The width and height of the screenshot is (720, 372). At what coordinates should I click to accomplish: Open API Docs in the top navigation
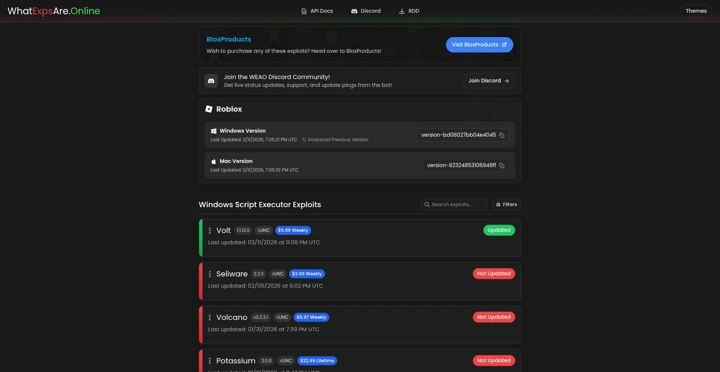point(317,11)
